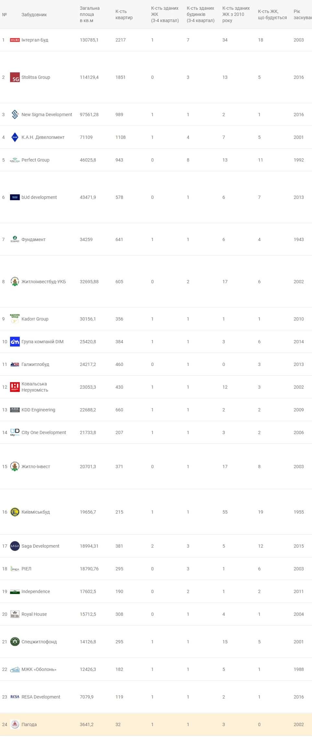
Task: Sort by Рік заснування column header
Action: point(303,14)
